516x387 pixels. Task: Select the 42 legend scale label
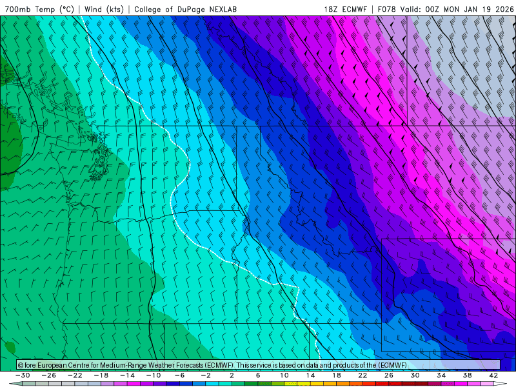tap(493, 375)
